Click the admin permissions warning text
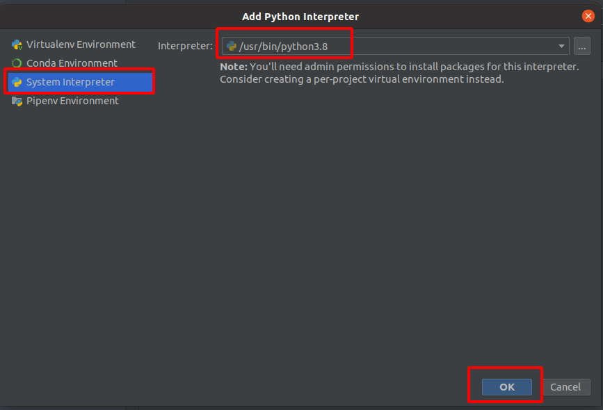 click(x=414, y=67)
